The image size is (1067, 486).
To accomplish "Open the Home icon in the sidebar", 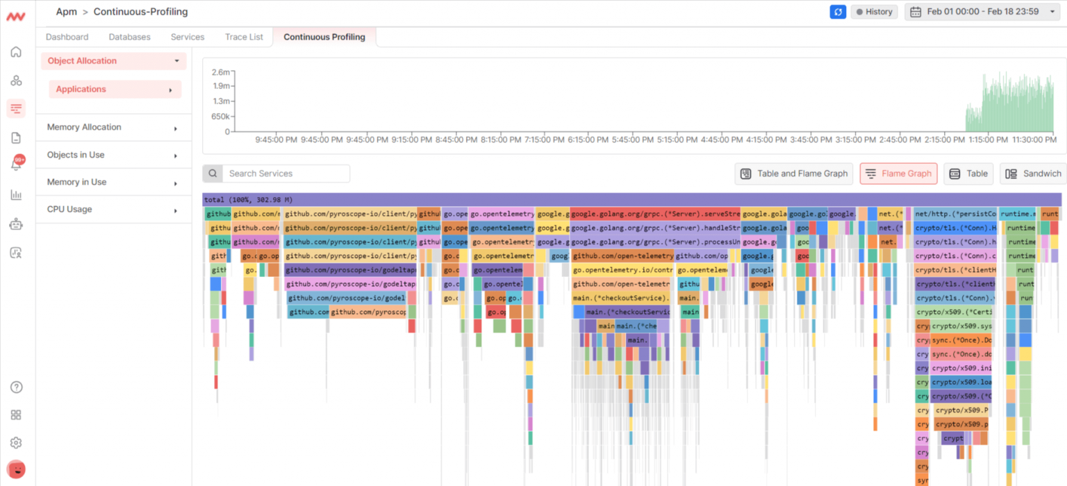I will point(16,51).
